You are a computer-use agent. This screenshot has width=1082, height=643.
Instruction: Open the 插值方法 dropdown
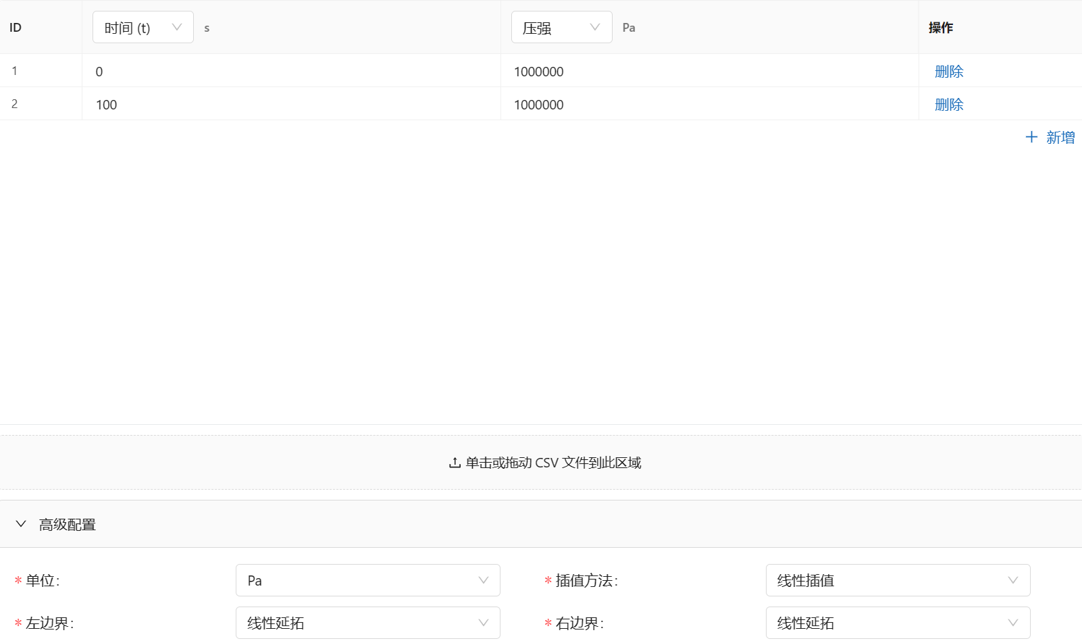point(898,580)
